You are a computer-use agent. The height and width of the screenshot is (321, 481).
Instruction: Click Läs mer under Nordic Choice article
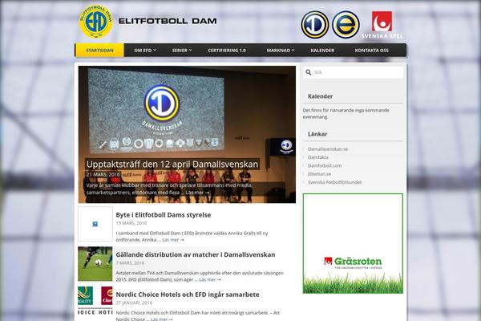(162, 319)
